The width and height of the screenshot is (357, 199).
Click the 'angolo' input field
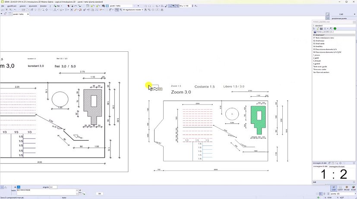53,187
